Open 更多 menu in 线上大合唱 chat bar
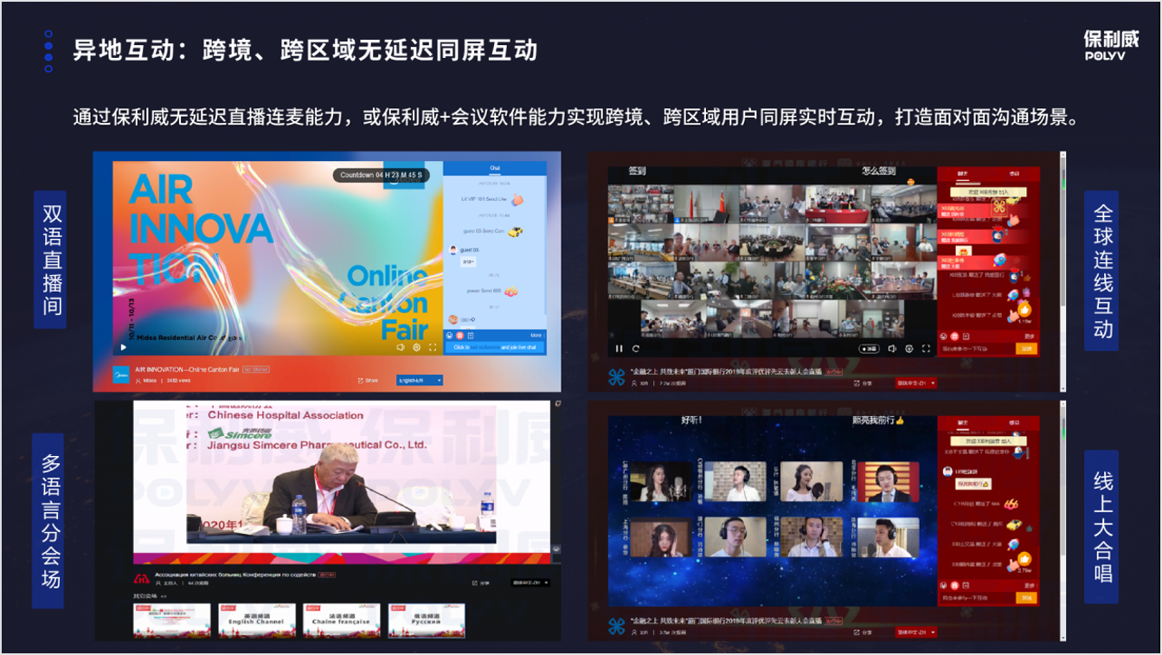Image resolution: width=1162 pixels, height=655 pixels. (x=1029, y=586)
